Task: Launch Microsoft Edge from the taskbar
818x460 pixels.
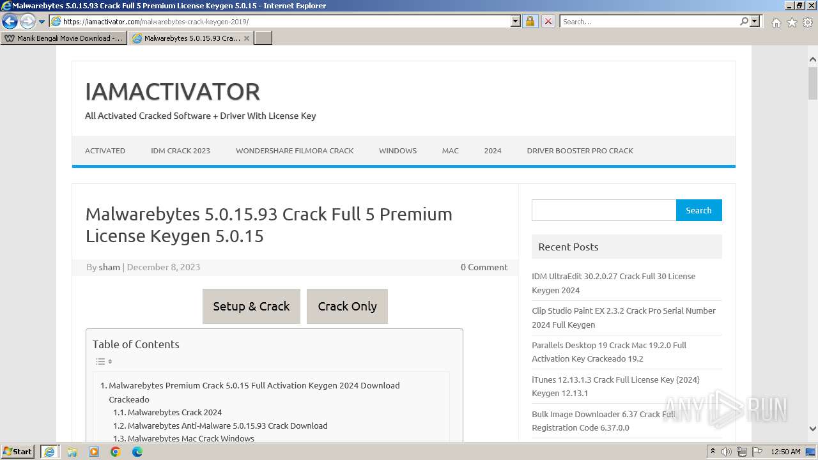Action: pyautogui.click(x=137, y=452)
